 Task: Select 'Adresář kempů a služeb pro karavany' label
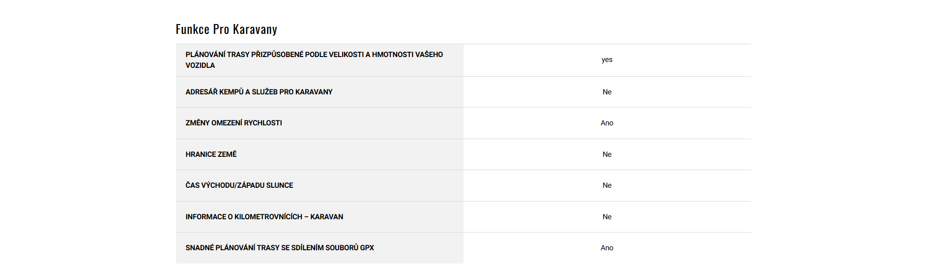[259, 92]
